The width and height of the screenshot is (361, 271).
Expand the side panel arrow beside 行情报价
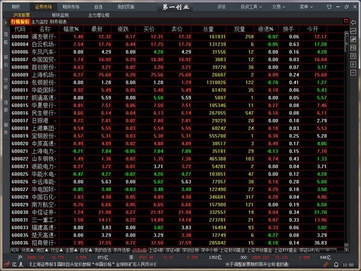click(6, 22)
